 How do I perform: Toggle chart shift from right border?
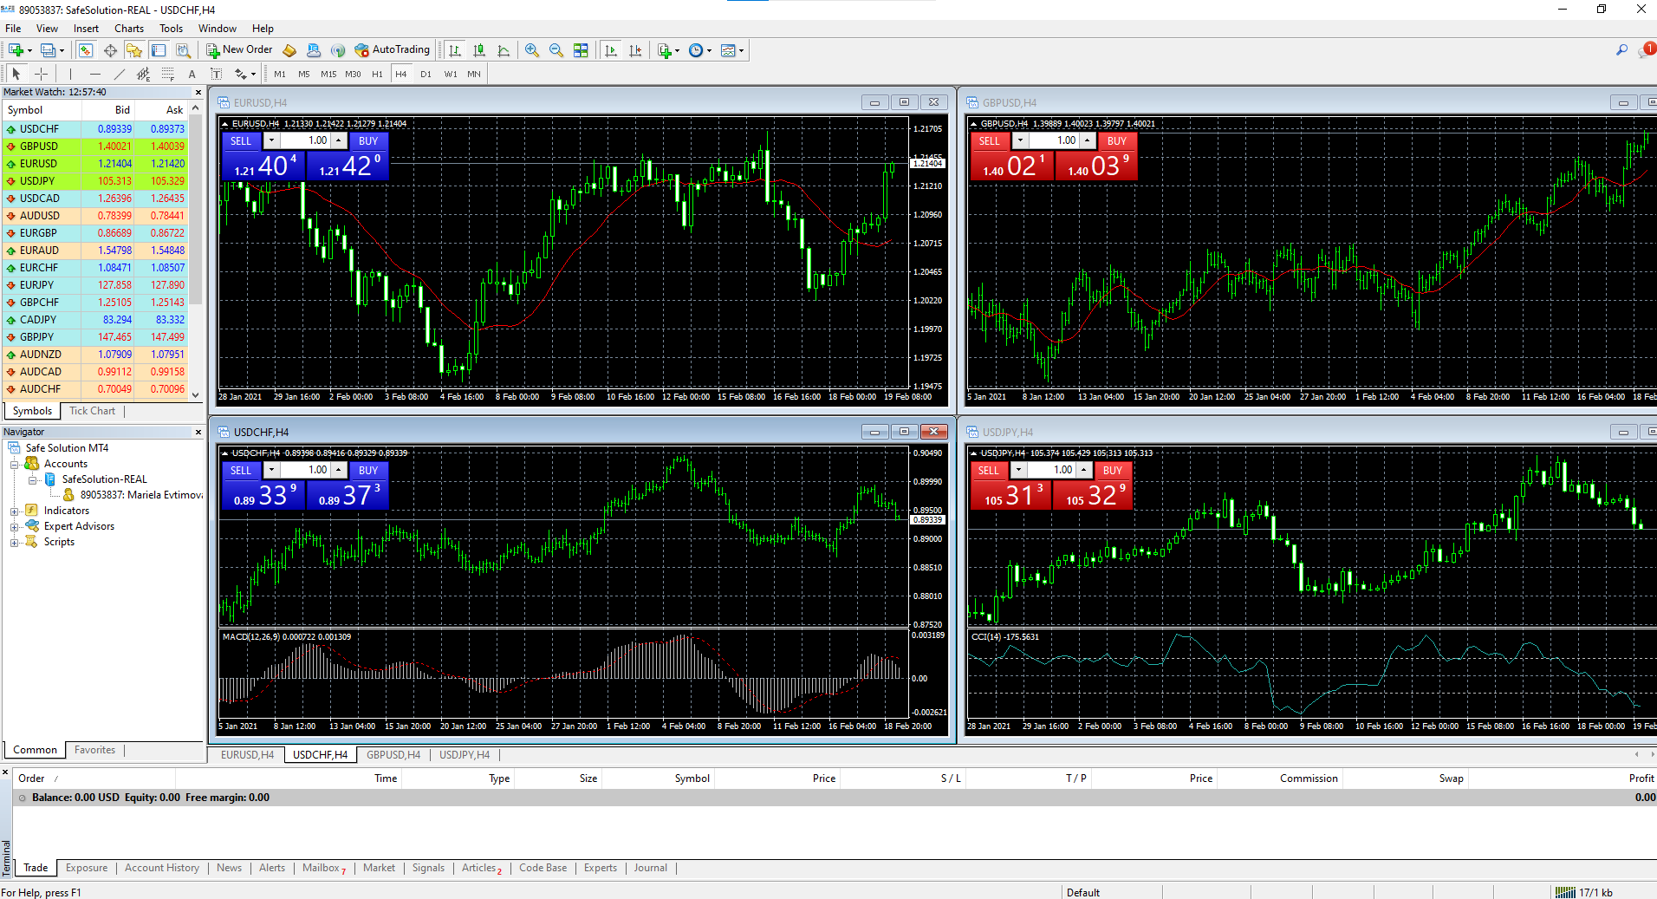635,50
